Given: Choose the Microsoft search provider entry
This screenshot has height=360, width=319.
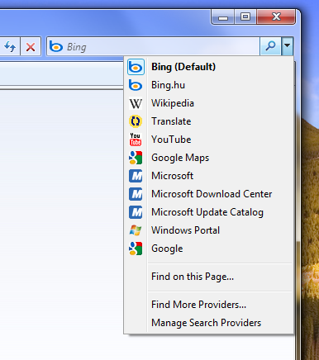Looking at the screenshot, I should pos(209,176).
